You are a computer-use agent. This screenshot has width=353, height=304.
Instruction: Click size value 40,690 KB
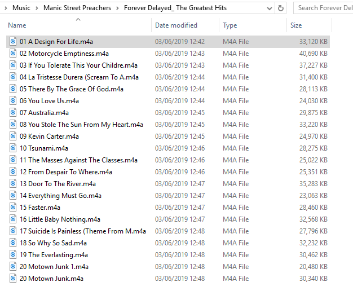tap(313, 54)
